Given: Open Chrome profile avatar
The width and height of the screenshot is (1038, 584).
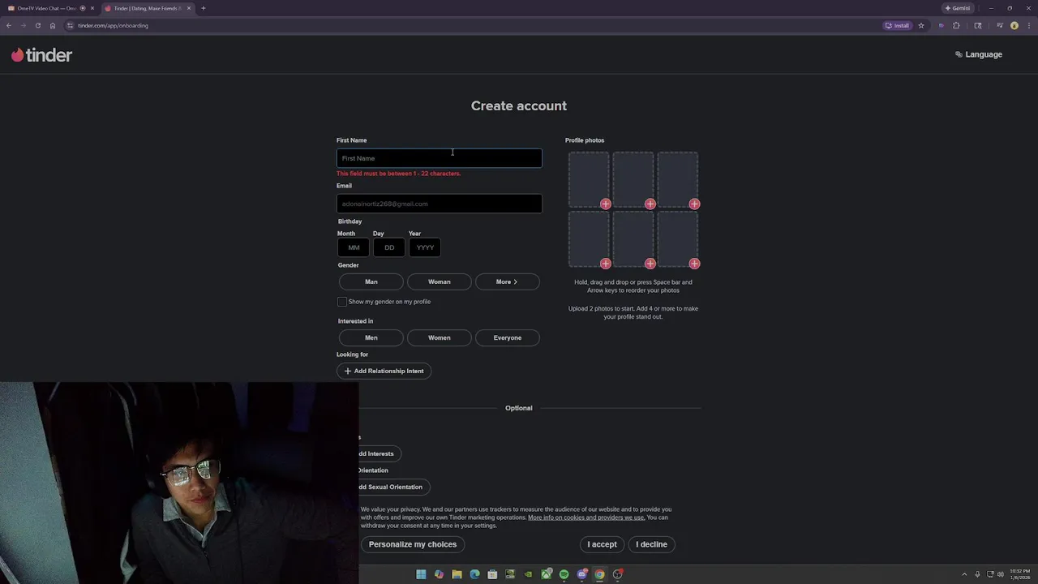Looking at the screenshot, I should coord(1014,25).
